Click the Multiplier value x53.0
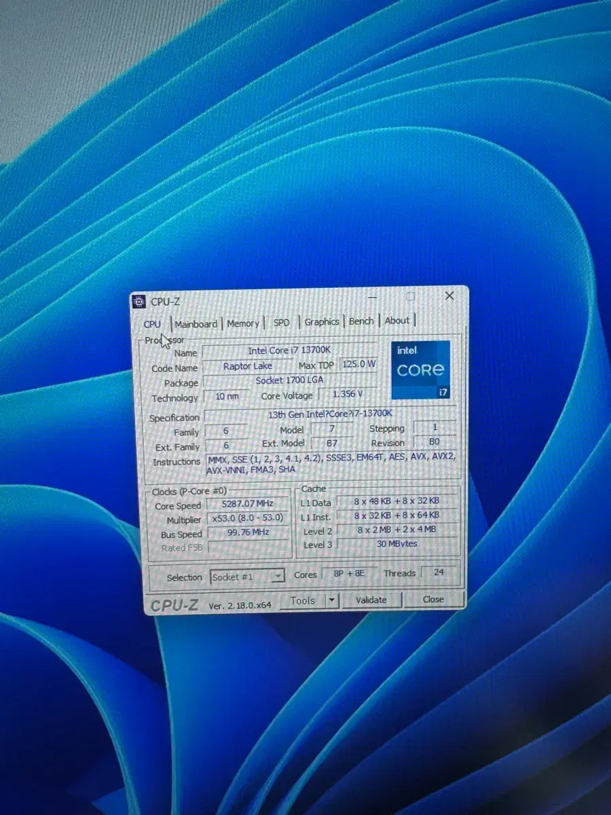Viewport: 611px width, 815px height. click(247, 518)
